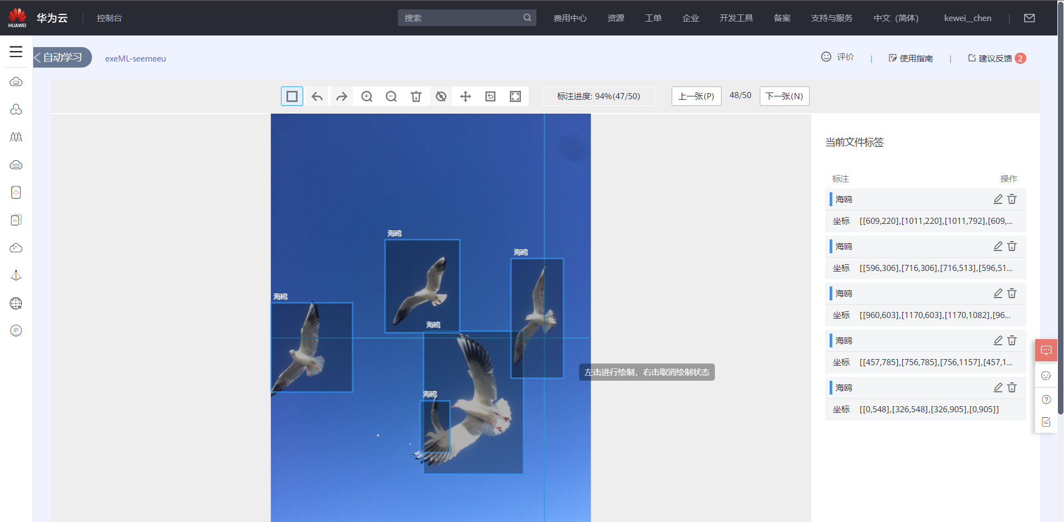Open the floating edit note button
Image resolution: width=1064 pixels, height=522 pixels.
tap(1046, 422)
